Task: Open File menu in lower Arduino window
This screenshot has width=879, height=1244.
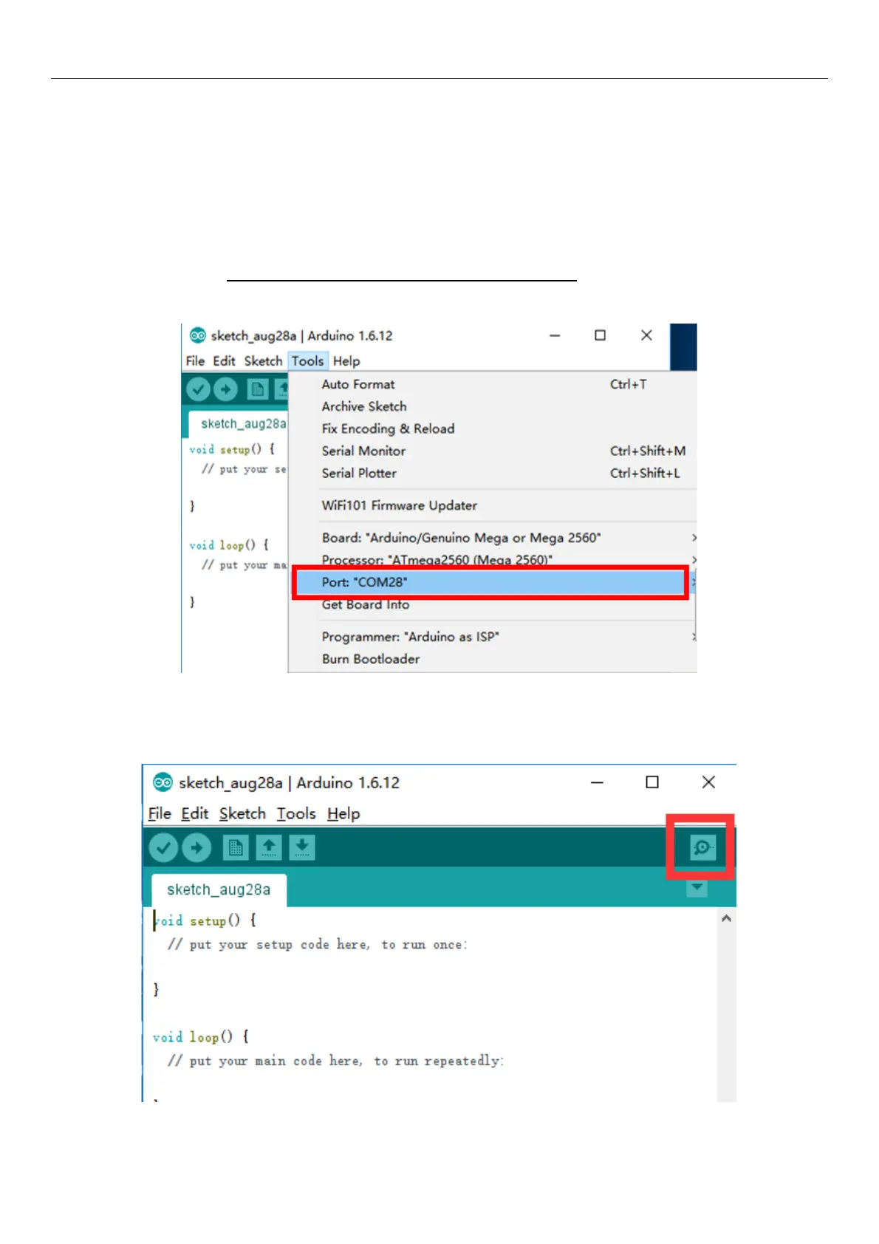Action: click(x=160, y=813)
